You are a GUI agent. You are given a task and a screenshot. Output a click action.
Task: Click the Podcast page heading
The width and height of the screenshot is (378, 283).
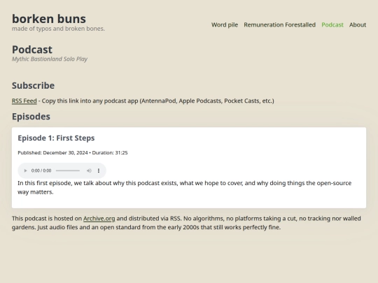[32, 50]
